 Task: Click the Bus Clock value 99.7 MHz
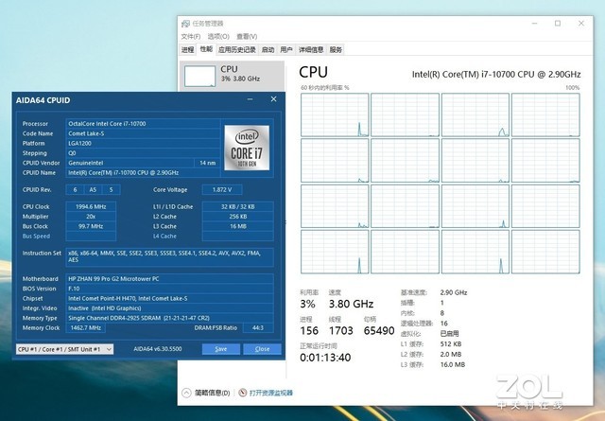click(x=91, y=226)
